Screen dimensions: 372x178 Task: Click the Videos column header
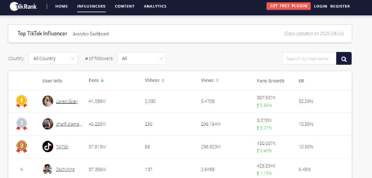[152, 80]
